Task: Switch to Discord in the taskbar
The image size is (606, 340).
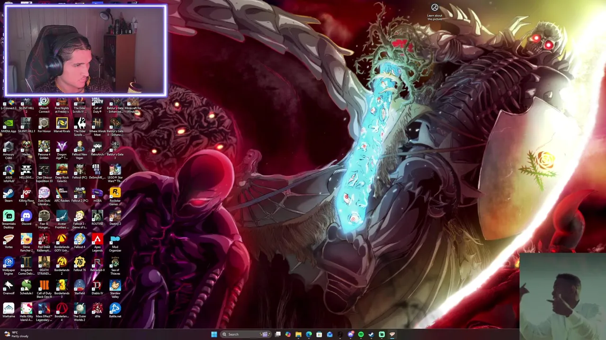Action: point(350,334)
